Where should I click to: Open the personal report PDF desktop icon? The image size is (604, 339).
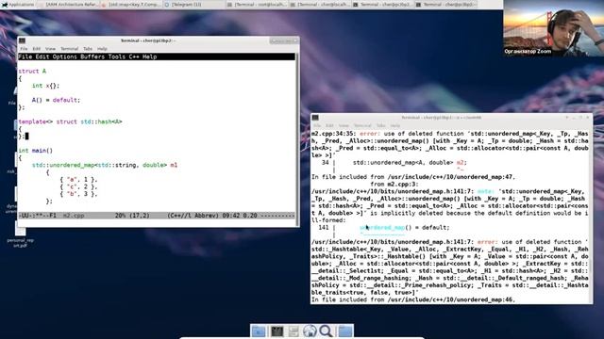(21, 234)
